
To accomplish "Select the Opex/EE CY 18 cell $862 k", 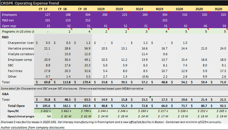I will click(66, 111).
